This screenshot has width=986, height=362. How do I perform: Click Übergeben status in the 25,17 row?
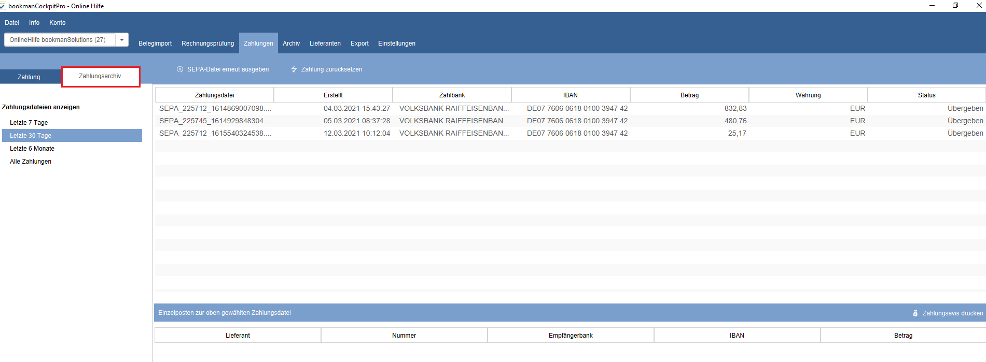pos(965,134)
